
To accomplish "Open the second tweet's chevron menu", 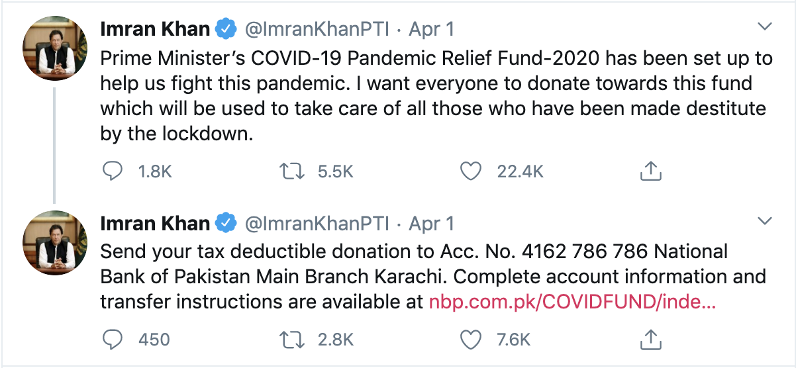I will click(765, 220).
